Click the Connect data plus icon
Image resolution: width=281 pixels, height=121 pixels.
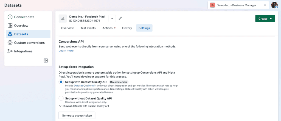[x=10, y=17]
